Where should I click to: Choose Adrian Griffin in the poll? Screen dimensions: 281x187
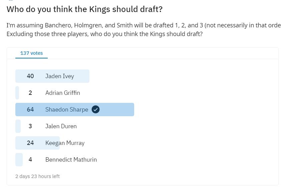(x=62, y=93)
